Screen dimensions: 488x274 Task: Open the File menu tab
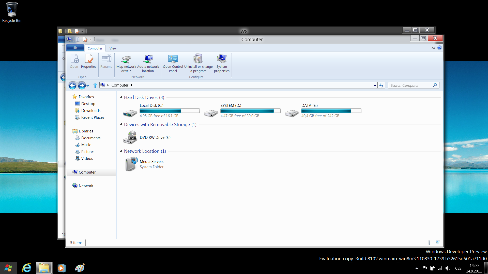pyautogui.click(x=75, y=48)
